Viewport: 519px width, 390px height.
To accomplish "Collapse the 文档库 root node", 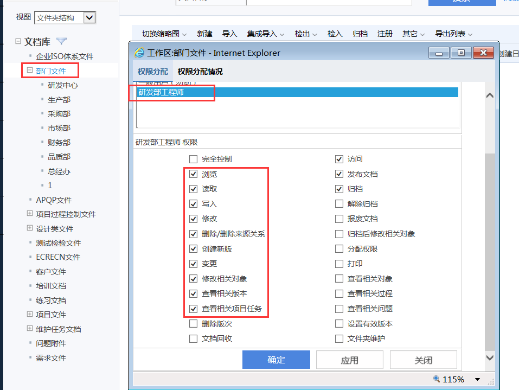I will [18, 41].
